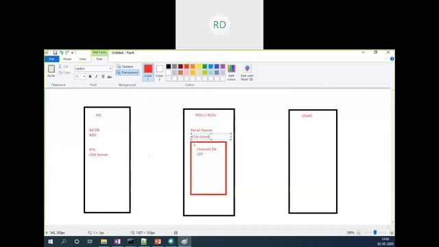Screen dimensions: 439x247
Task: Open Edit colors dialog
Action: point(231,72)
